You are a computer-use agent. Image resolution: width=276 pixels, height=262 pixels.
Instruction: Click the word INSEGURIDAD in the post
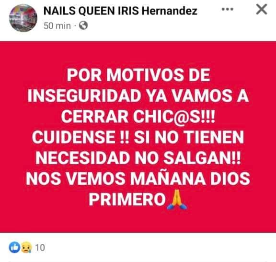83,96
